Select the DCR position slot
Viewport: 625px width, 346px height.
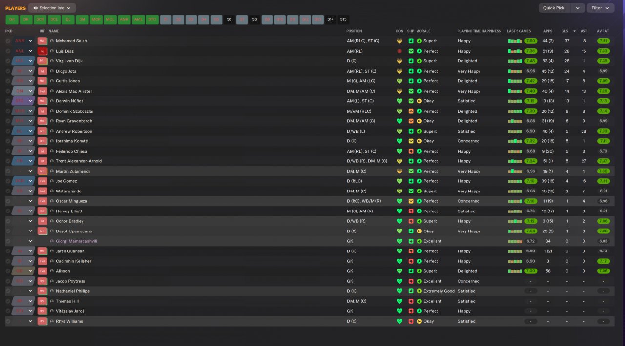[40, 19]
